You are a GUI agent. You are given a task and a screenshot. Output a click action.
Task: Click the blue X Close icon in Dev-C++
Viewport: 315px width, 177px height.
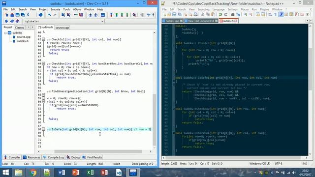tap(28, 14)
